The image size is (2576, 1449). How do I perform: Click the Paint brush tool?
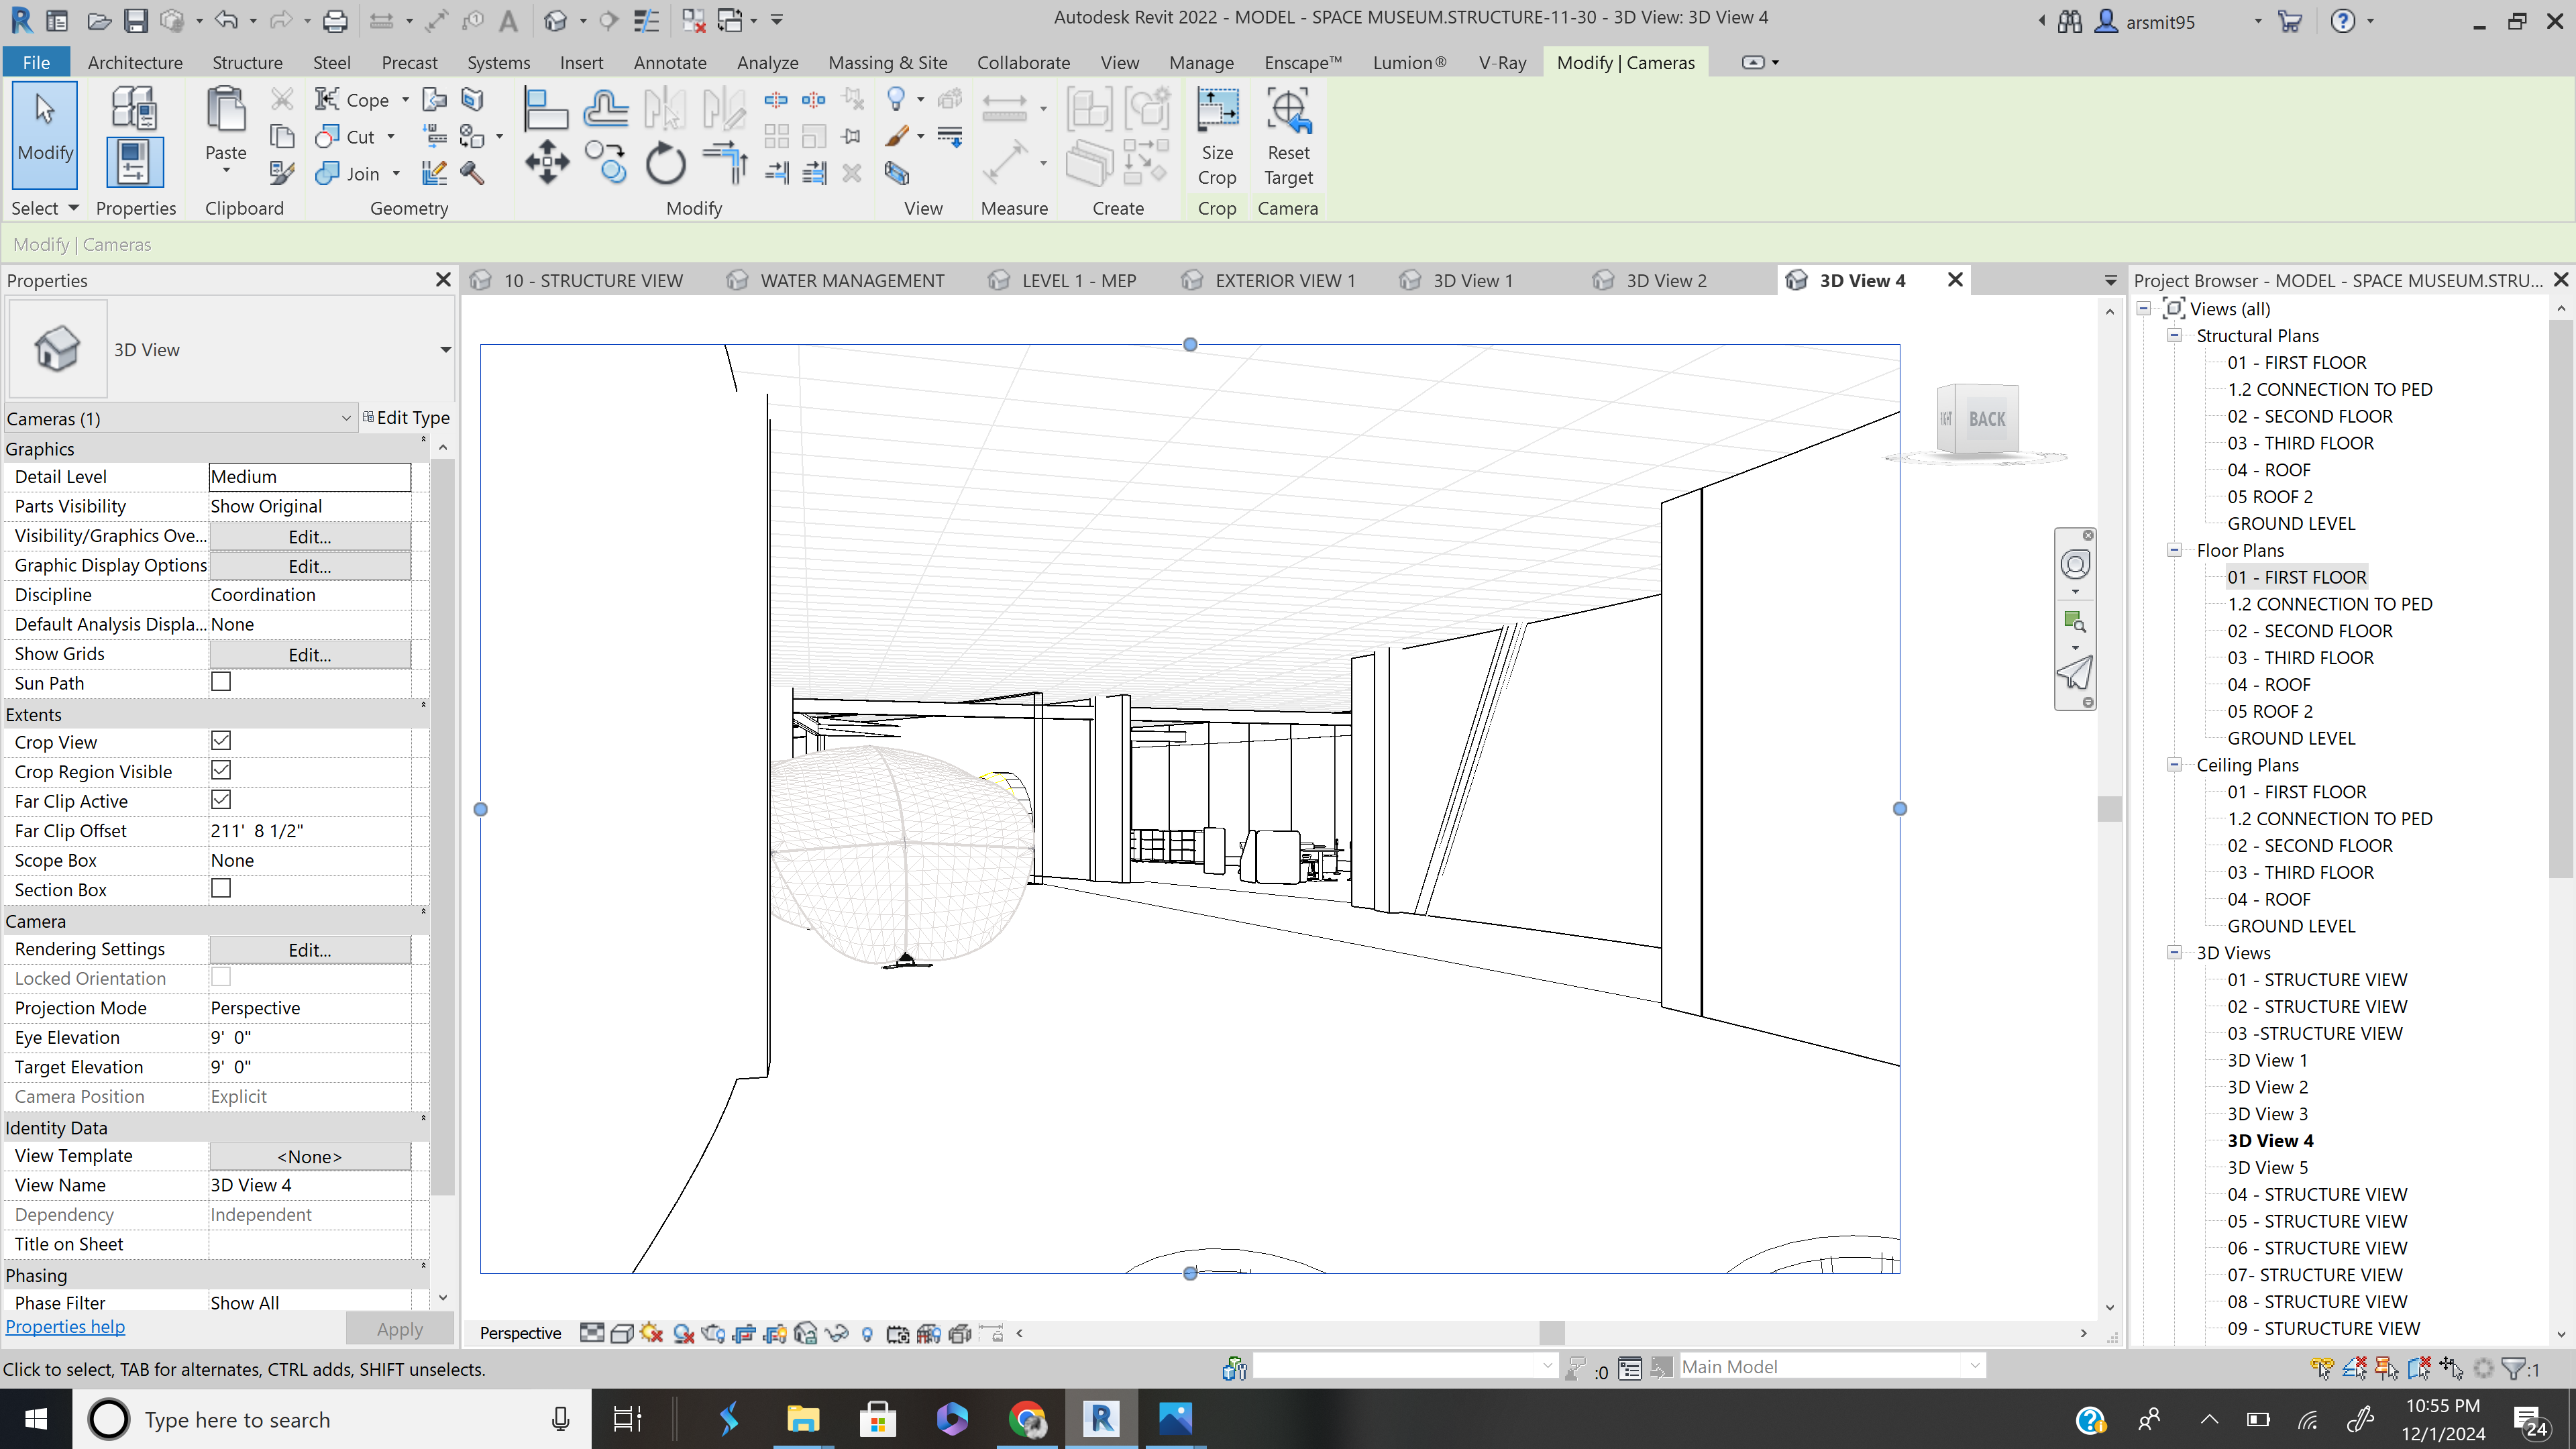897,136
